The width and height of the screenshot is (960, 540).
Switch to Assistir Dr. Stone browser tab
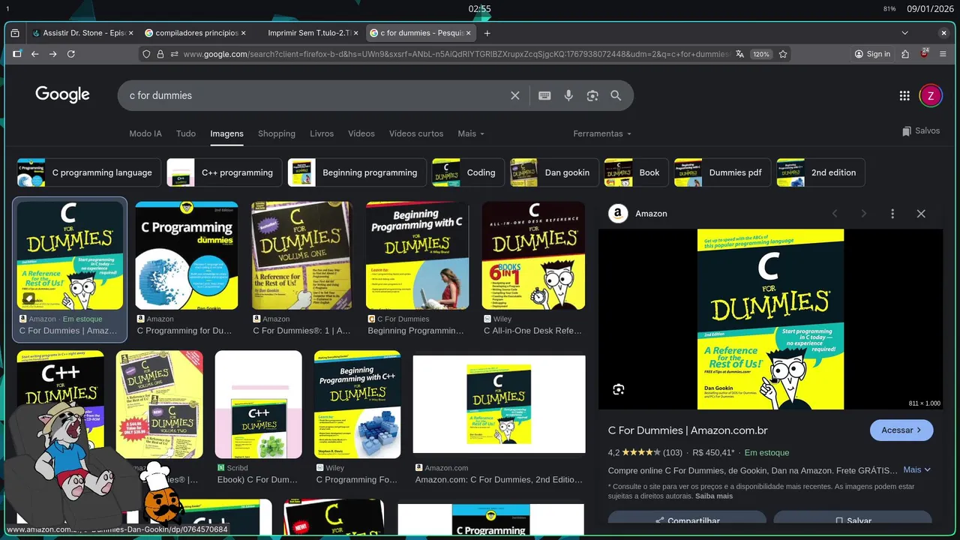click(x=81, y=33)
